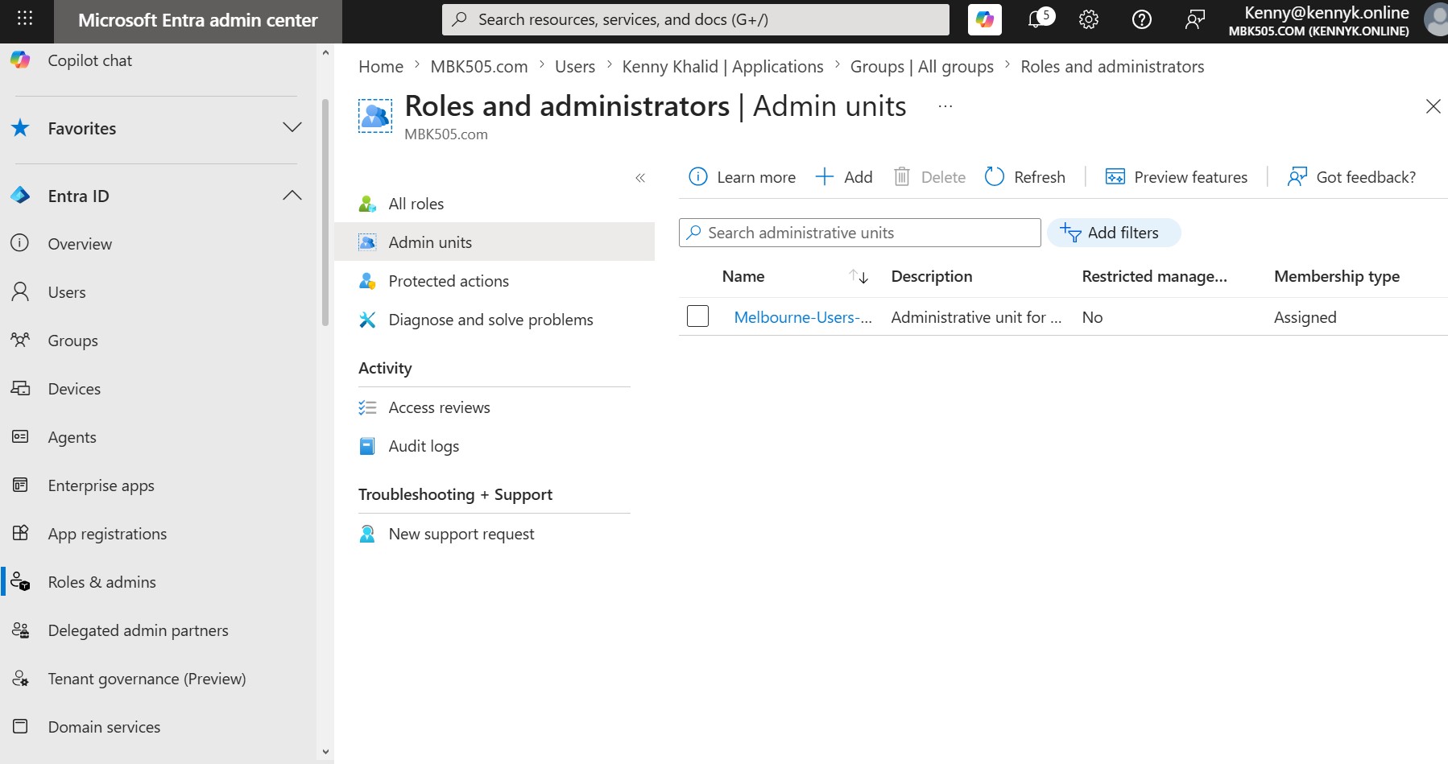Click the Domain services icon
The width and height of the screenshot is (1448, 764).
pyautogui.click(x=20, y=726)
